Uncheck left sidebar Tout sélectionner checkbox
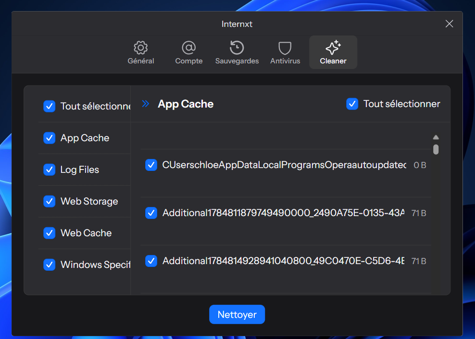Viewport: 475px width, 339px height. (x=50, y=106)
